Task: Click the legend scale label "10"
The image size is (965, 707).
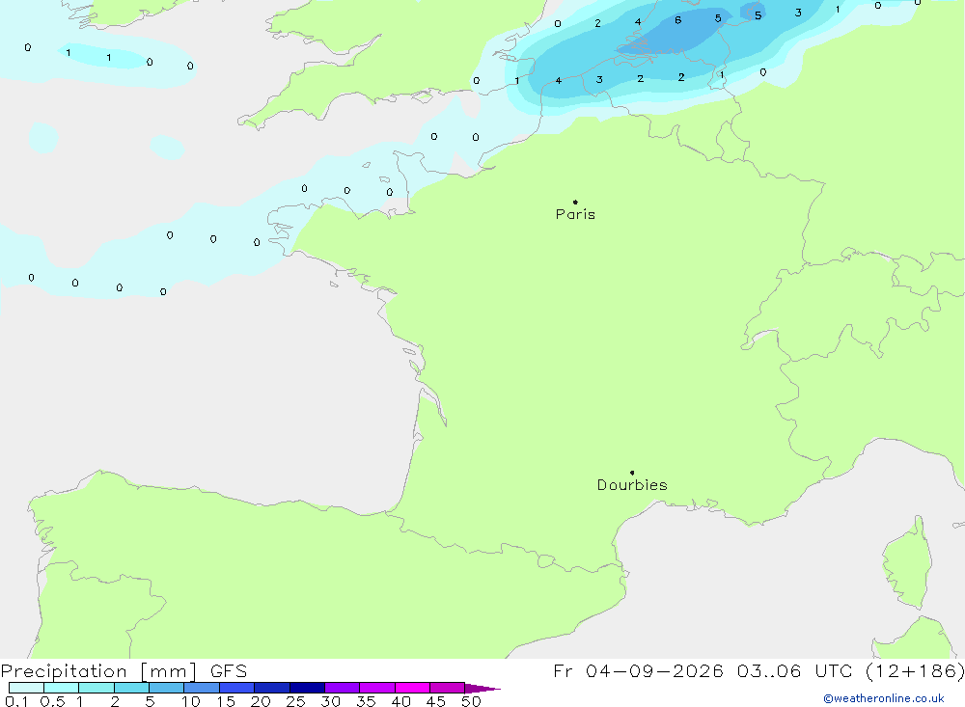Action: [191, 701]
